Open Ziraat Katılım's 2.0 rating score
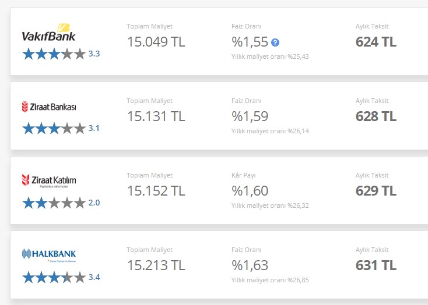 (94, 203)
